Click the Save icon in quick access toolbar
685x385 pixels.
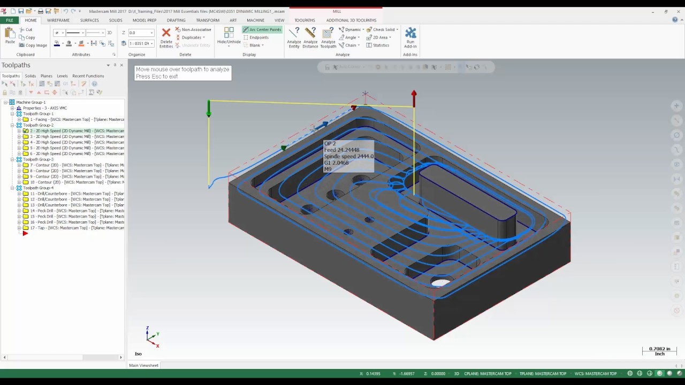point(20,11)
